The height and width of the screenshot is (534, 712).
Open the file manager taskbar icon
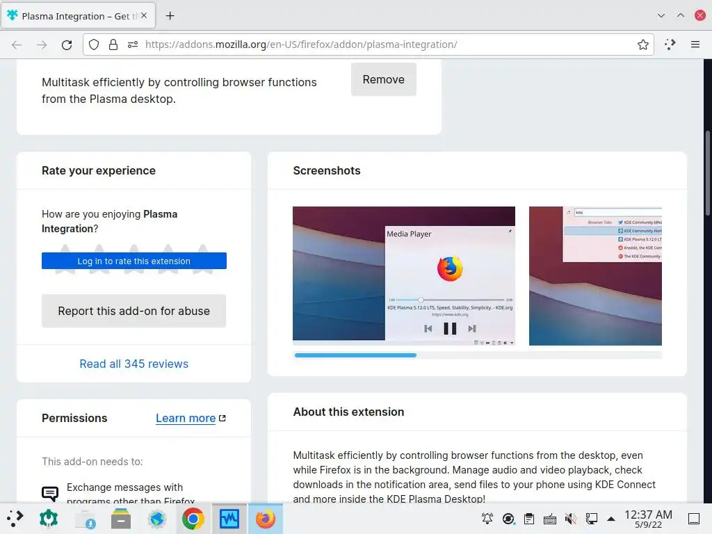point(121,519)
